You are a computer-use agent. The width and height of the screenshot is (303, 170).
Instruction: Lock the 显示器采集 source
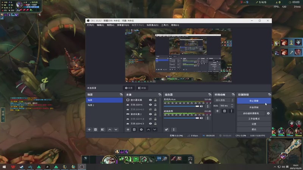point(155,100)
